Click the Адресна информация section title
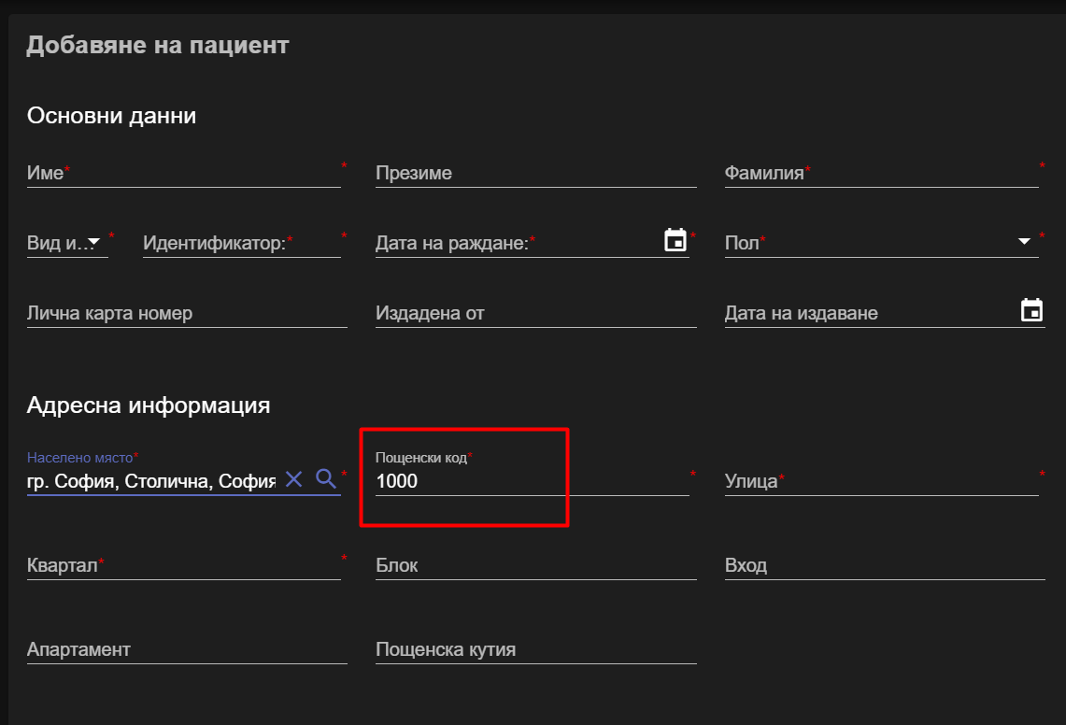 point(149,405)
